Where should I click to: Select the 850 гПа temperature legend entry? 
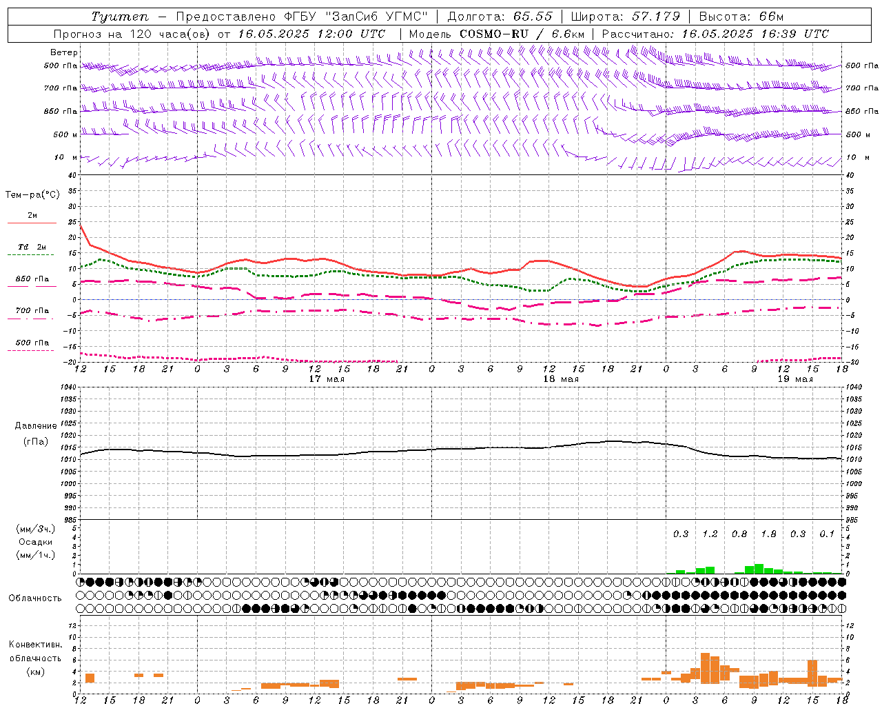tap(32, 279)
